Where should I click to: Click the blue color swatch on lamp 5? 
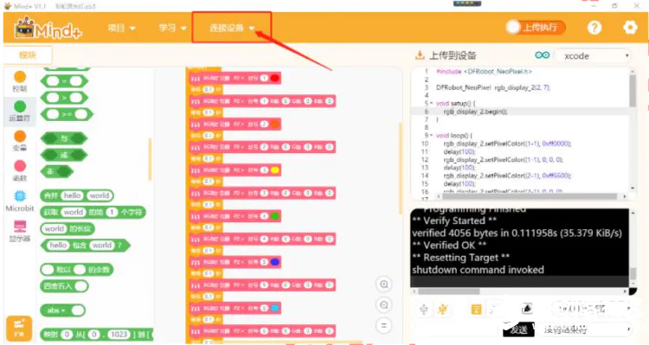(x=274, y=262)
